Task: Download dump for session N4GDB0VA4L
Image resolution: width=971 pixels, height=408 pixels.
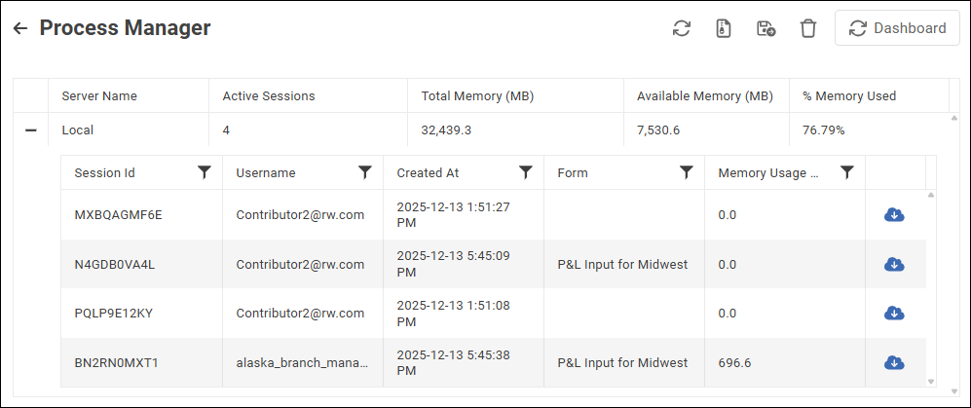Action: (894, 264)
